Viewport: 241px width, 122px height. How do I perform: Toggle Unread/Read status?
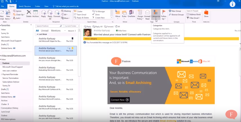pyautogui.click(x=147, y=15)
